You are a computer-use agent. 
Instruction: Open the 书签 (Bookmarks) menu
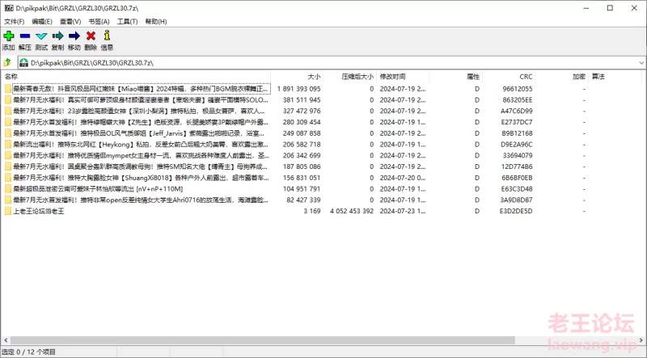pyautogui.click(x=98, y=22)
